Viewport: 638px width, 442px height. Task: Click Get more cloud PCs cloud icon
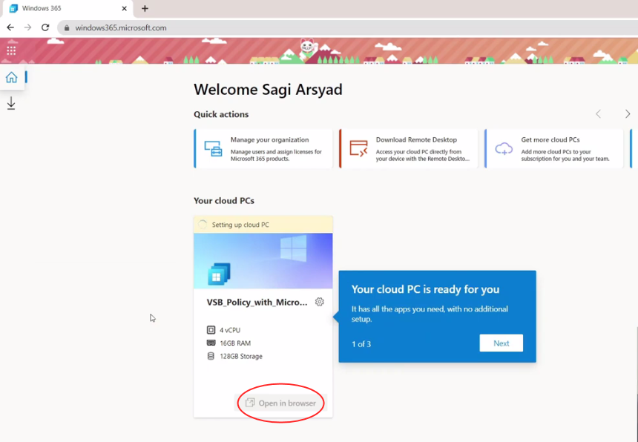pyautogui.click(x=504, y=148)
